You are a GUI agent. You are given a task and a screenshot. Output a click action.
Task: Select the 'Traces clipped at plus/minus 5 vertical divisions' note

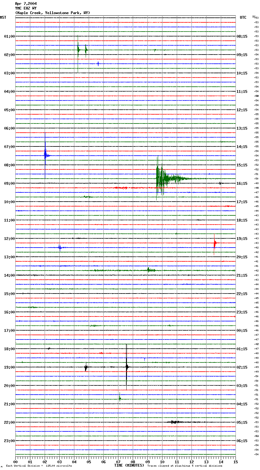pyautogui.click(x=185, y=466)
